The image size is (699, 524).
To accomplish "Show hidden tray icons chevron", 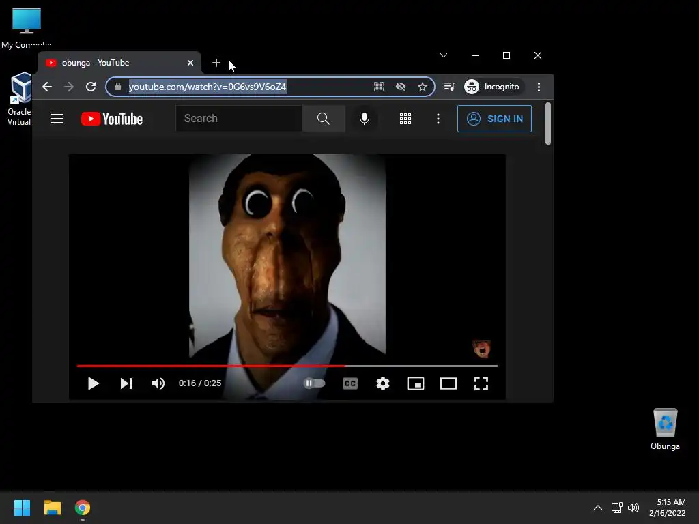I will click(598, 508).
